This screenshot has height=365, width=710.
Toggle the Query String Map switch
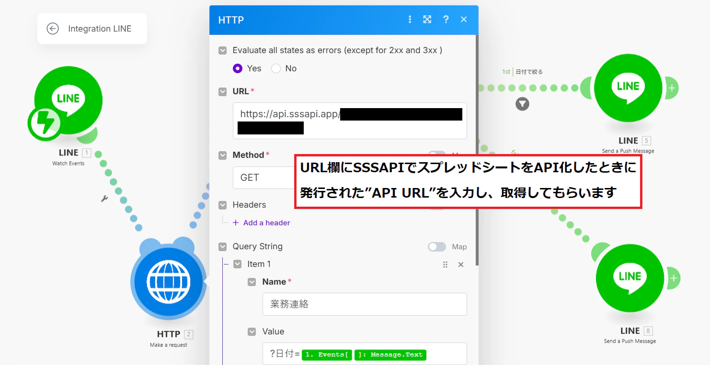(x=437, y=247)
